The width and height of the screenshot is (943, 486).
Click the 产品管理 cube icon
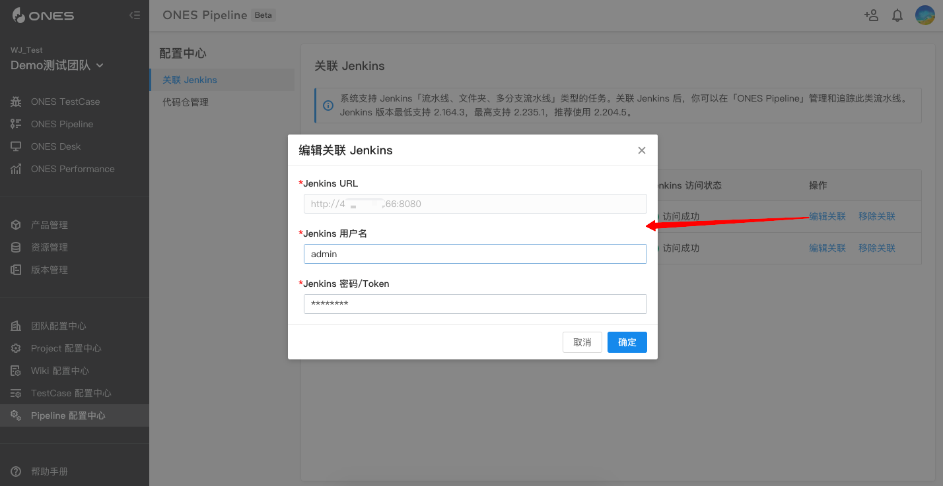[x=16, y=225]
